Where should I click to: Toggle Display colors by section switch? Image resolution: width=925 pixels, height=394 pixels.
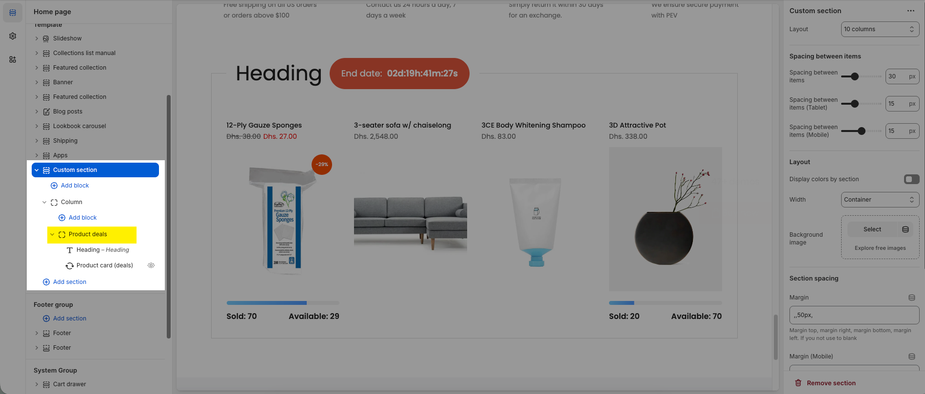coord(911,179)
